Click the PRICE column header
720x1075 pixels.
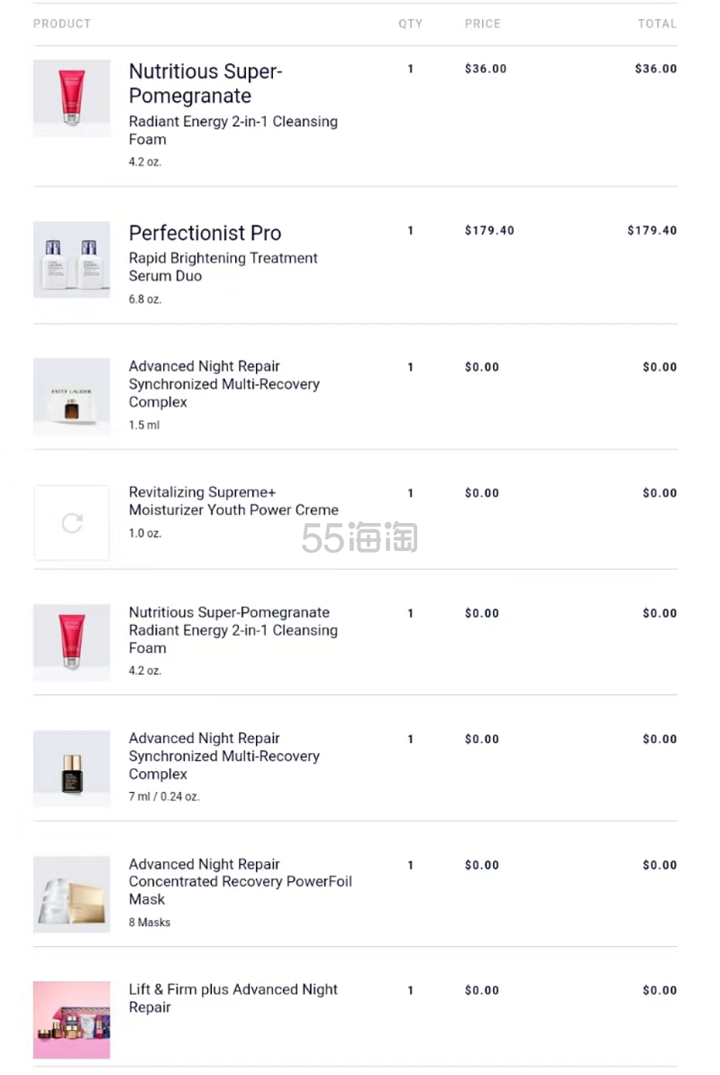pos(483,24)
